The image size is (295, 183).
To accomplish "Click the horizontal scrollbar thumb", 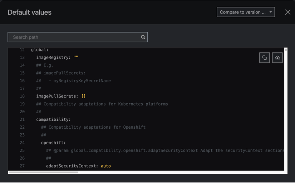I will [x=43, y=172].
